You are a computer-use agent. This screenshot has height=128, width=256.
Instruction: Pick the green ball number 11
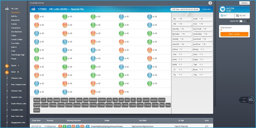(64, 16)
